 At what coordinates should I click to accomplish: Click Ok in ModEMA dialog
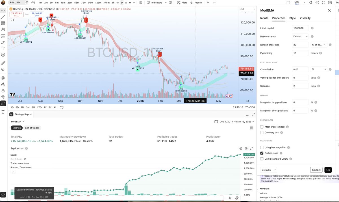(x=328, y=170)
